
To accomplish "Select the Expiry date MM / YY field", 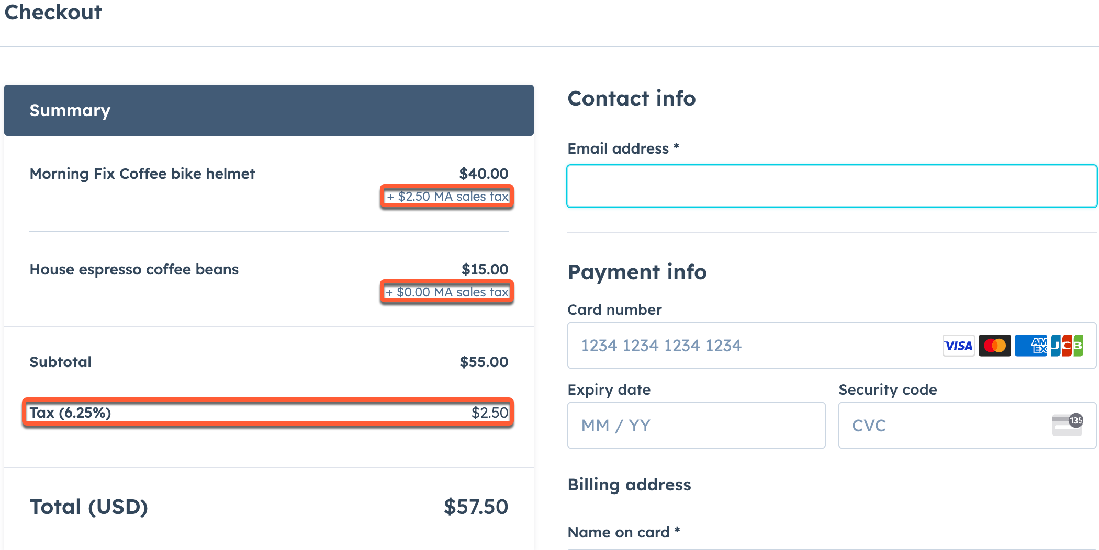I will coord(696,425).
